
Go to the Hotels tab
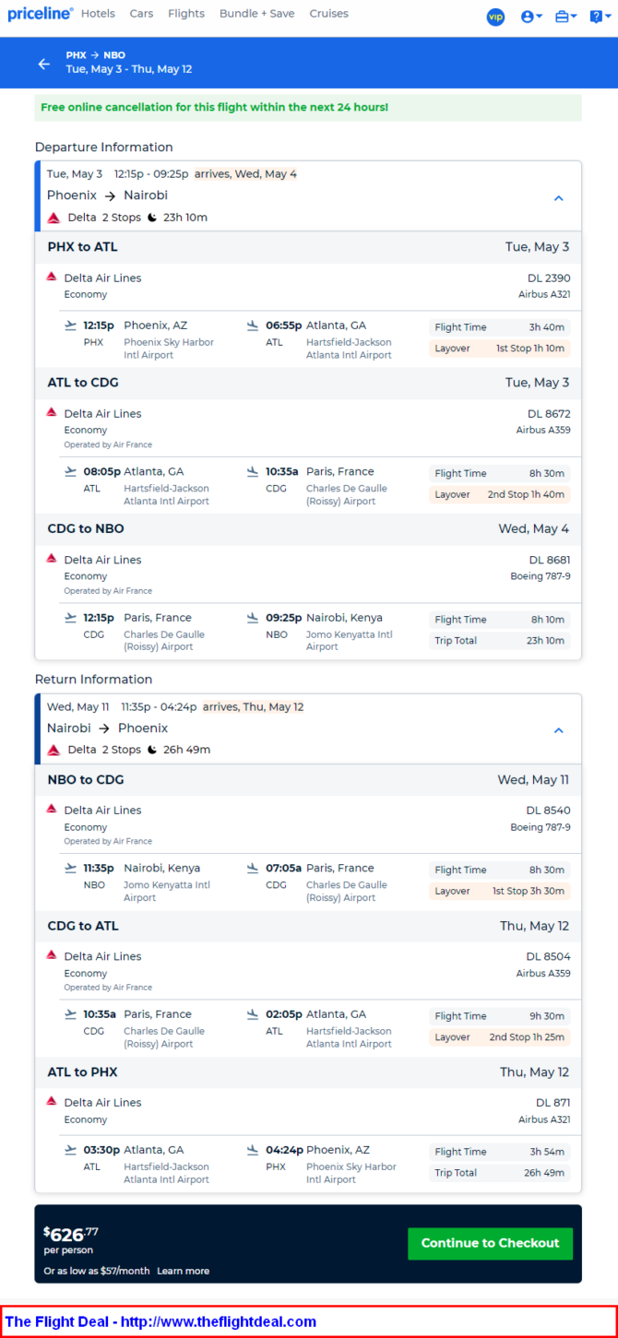[x=98, y=14]
